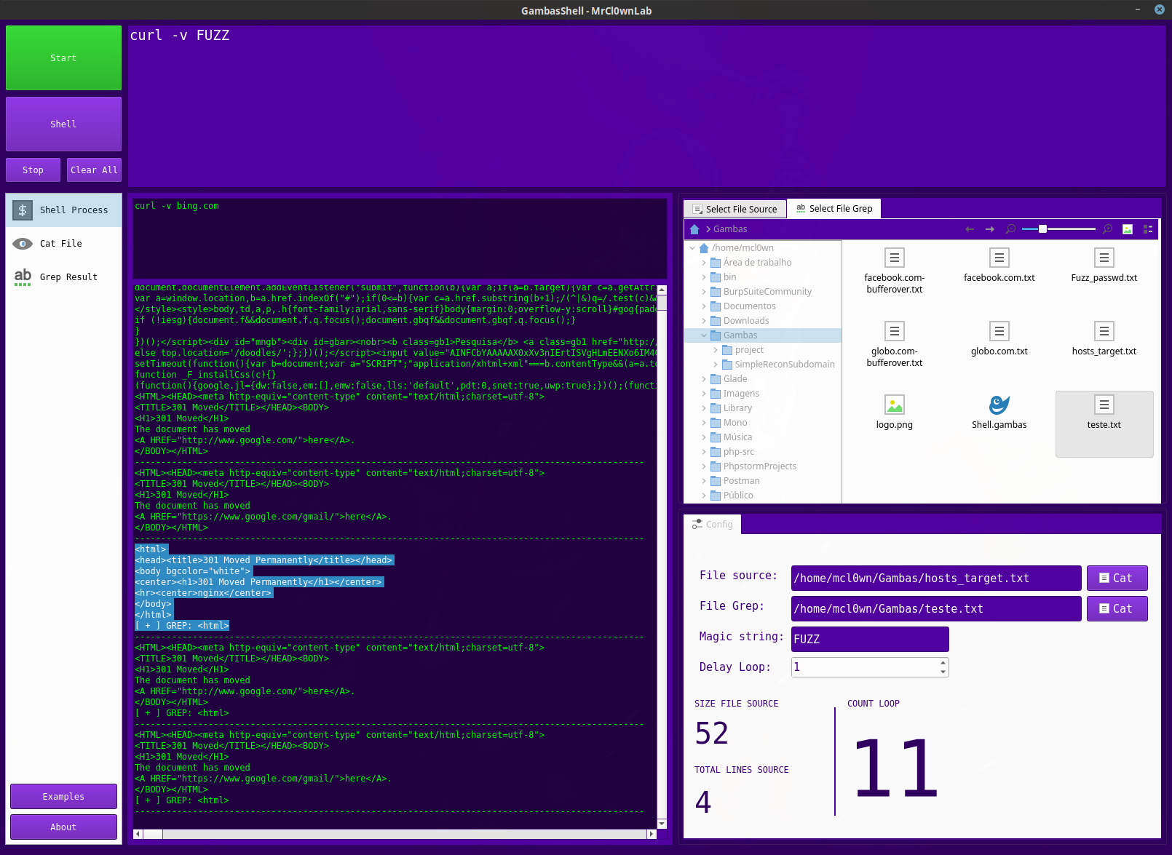Expand the php-src folder
1172x855 pixels.
pos(704,452)
